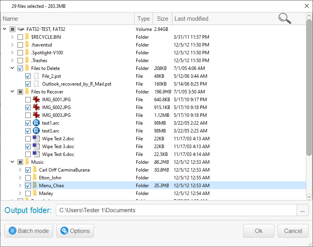Open the Options button

(75, 231)
